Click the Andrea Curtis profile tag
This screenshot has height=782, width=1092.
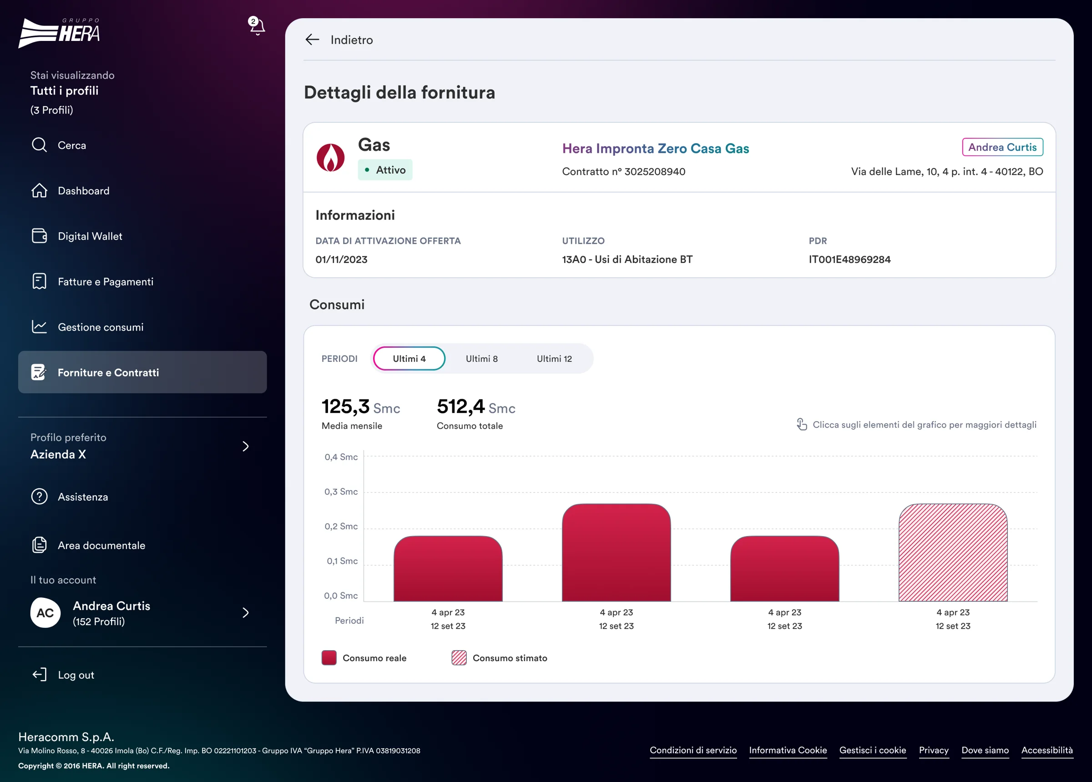(1002, 147)
